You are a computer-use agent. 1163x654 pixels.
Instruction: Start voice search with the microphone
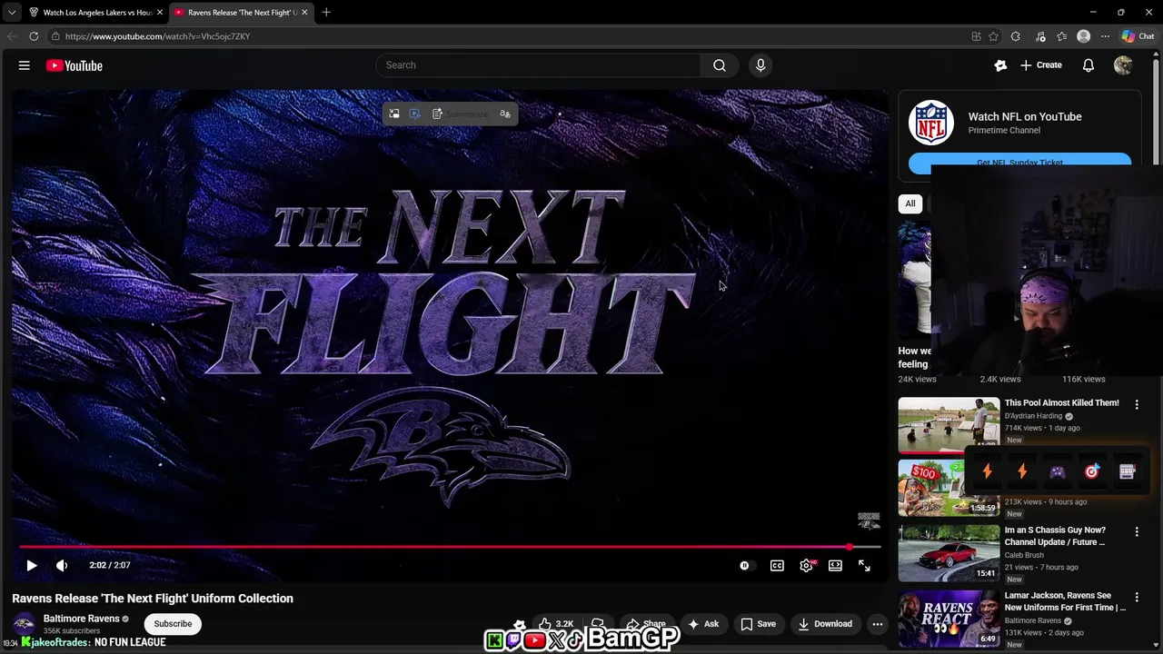(760, 65)
